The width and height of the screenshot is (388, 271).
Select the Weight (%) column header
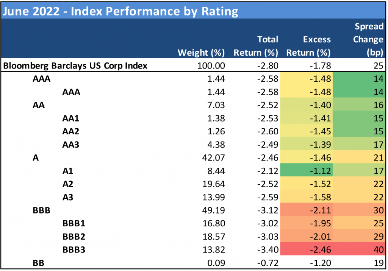tap(201, 53)
